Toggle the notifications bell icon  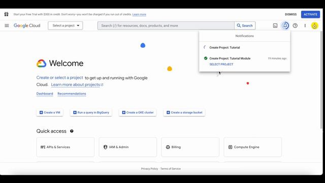(285, 25)
